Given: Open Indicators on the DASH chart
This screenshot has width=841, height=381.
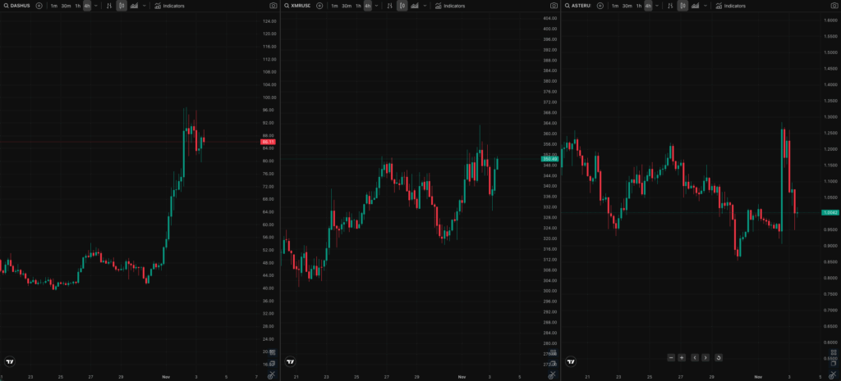Looking at the screenshot, I should click(169, 6).
